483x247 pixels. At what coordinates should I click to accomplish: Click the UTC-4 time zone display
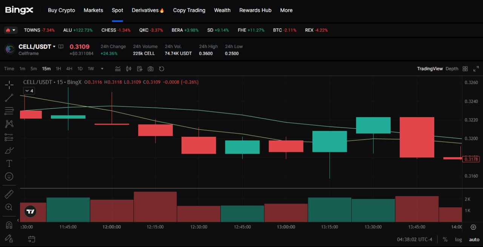pos(414,239)
